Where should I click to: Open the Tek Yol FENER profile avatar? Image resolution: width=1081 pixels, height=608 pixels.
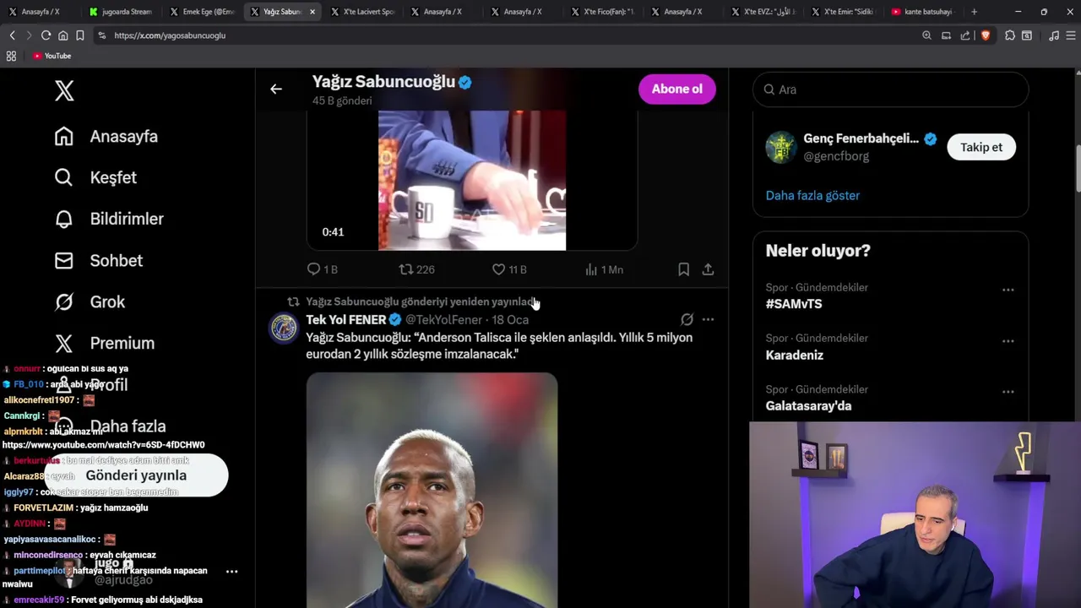(x=283, y=328)
